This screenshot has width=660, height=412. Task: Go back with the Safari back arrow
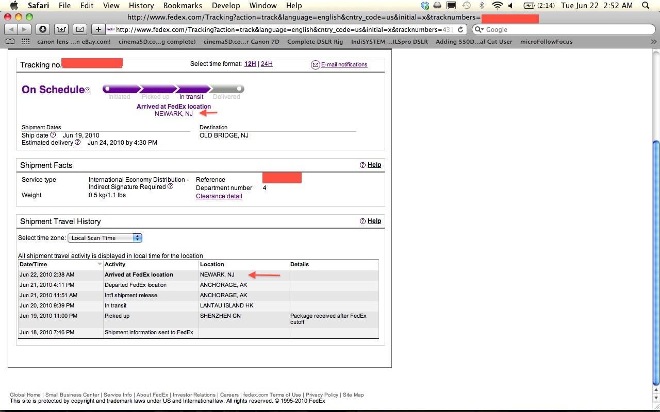pos(11,29)
